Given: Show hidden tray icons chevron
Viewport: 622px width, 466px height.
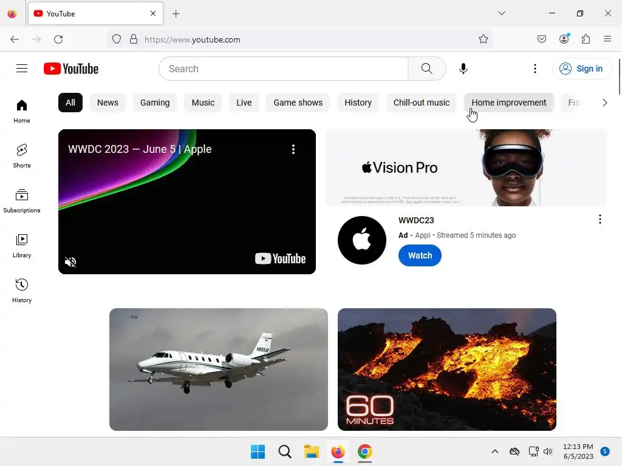Looking at the screenshot, I should coord(494,451).
